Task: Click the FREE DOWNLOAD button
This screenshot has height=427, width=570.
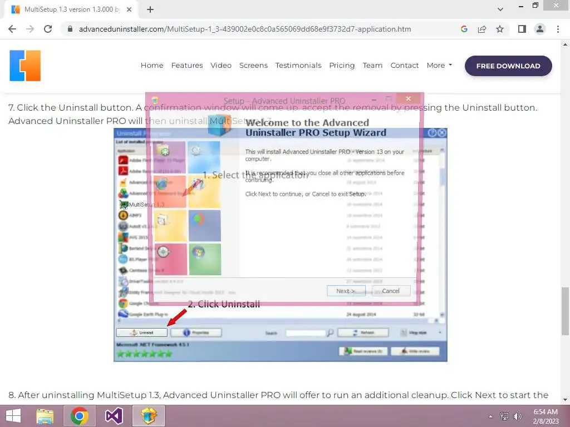Action: [508, 66]
